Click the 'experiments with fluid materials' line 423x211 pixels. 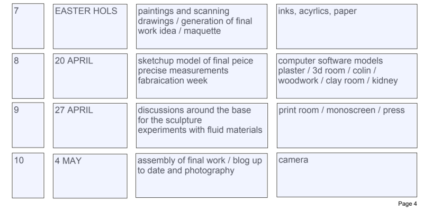200,130
